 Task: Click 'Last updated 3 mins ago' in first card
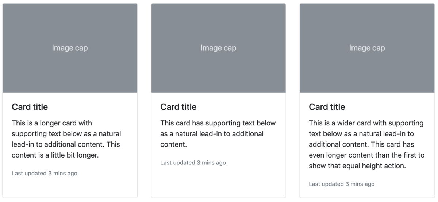point(45,174)
